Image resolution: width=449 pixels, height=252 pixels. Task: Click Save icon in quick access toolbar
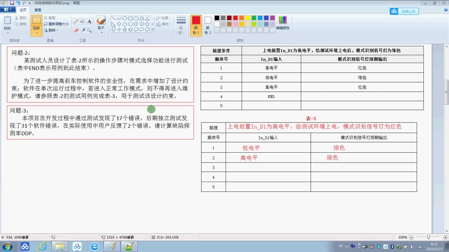[x=12, y=3]
